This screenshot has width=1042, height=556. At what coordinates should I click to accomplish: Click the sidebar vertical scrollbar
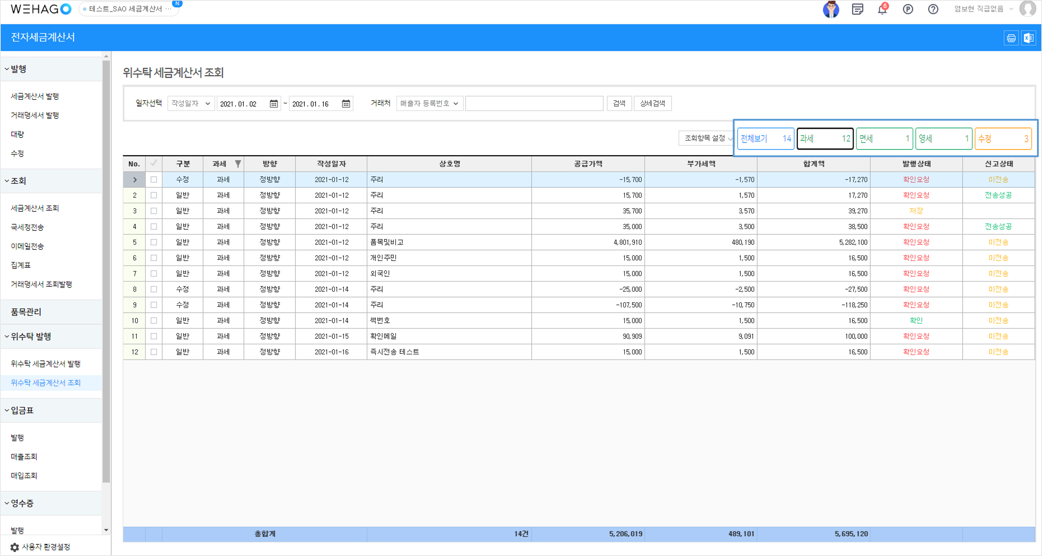click(106, 271)
